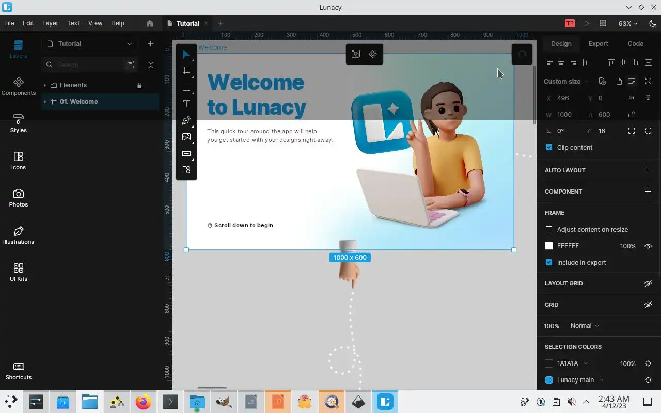
Task: Select the Text tool
Action: coord(186,104)
